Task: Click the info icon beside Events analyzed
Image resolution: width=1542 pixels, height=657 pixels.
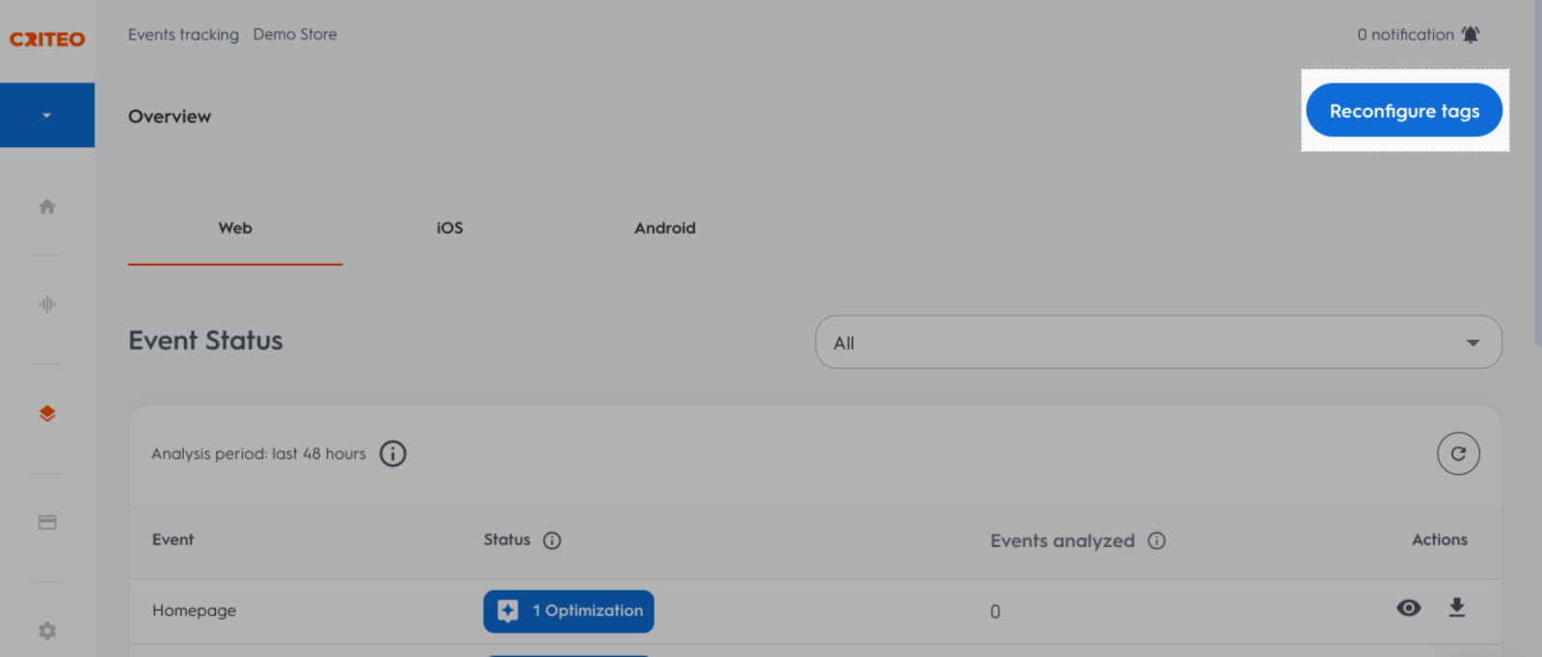Action: click(x=1156, y=541)
